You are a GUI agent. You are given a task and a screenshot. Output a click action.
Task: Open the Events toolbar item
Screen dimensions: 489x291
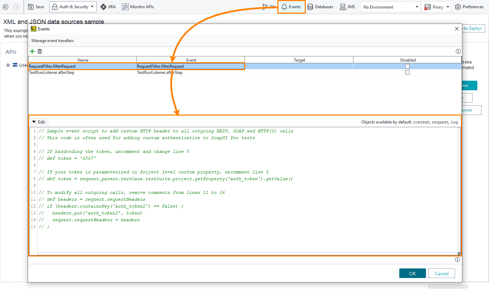[291, 6]
